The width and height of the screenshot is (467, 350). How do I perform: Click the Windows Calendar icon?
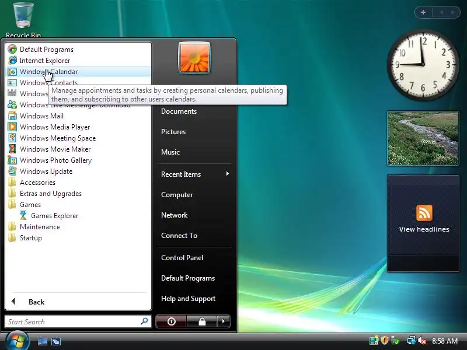pos(12,72)
